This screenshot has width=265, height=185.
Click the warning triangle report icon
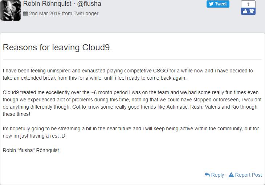point(231,175)
